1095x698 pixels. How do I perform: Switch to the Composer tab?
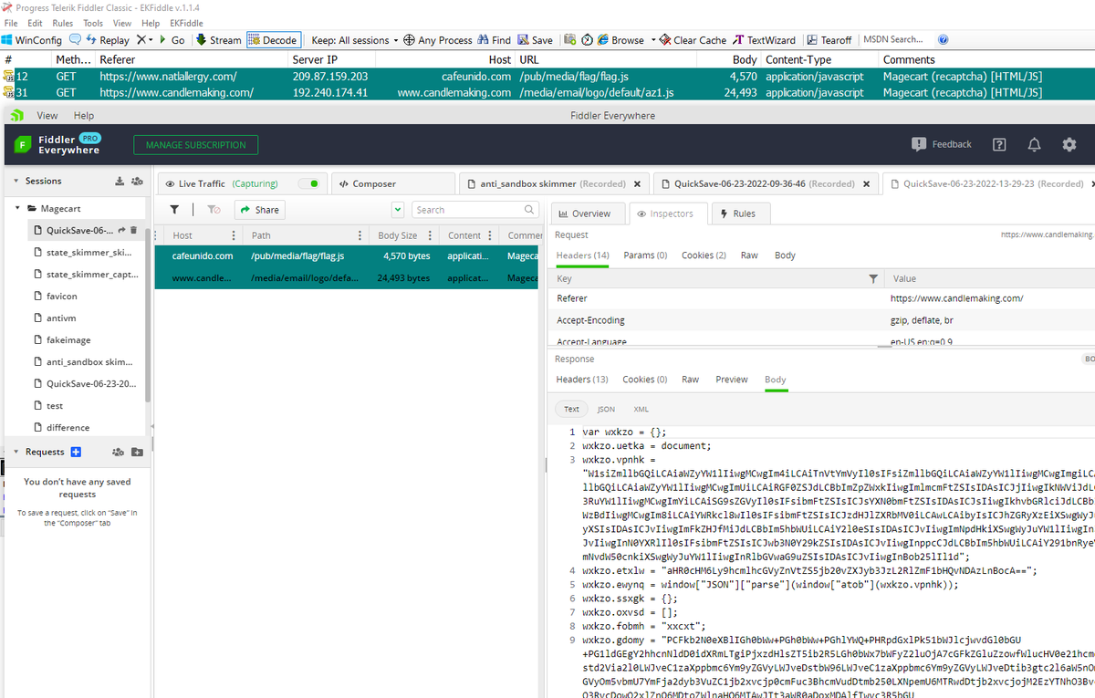pyautogui.click(x=392, y=183)
